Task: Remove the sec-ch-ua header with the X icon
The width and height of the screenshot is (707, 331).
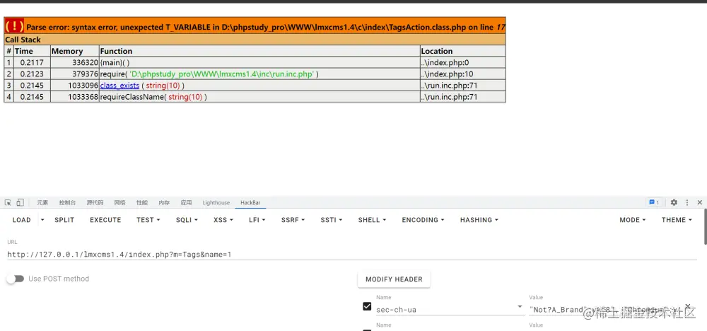Action: (x=688, y=306)
